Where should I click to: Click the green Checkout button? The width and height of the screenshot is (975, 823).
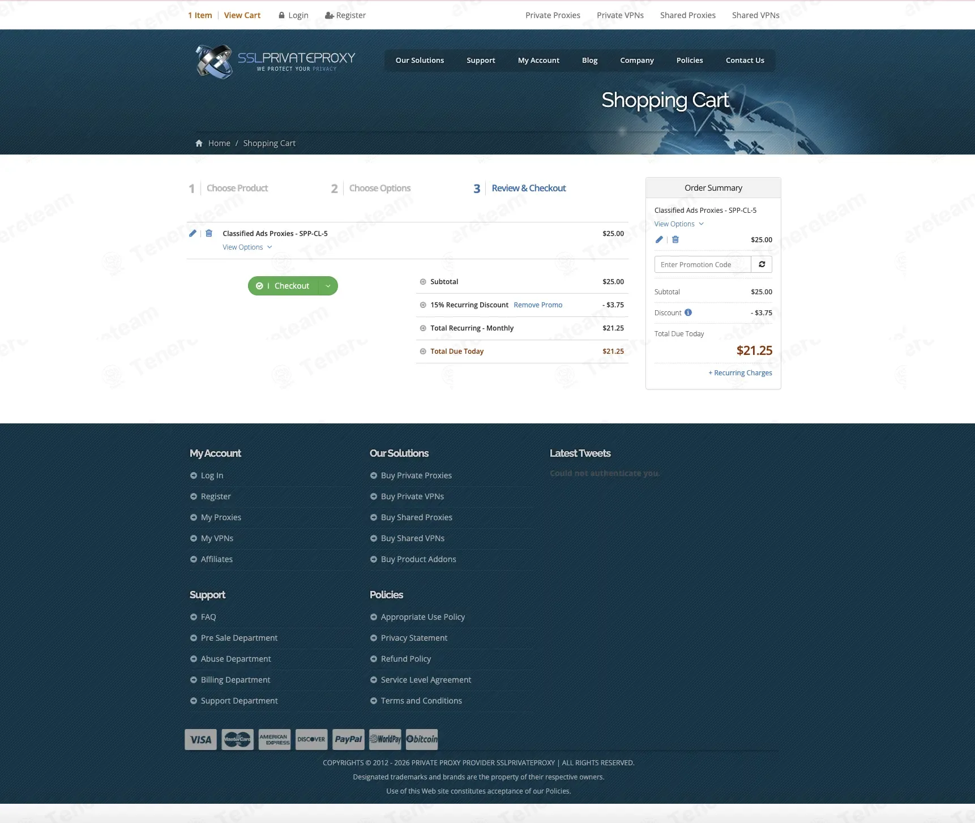[x=283, y=286]
